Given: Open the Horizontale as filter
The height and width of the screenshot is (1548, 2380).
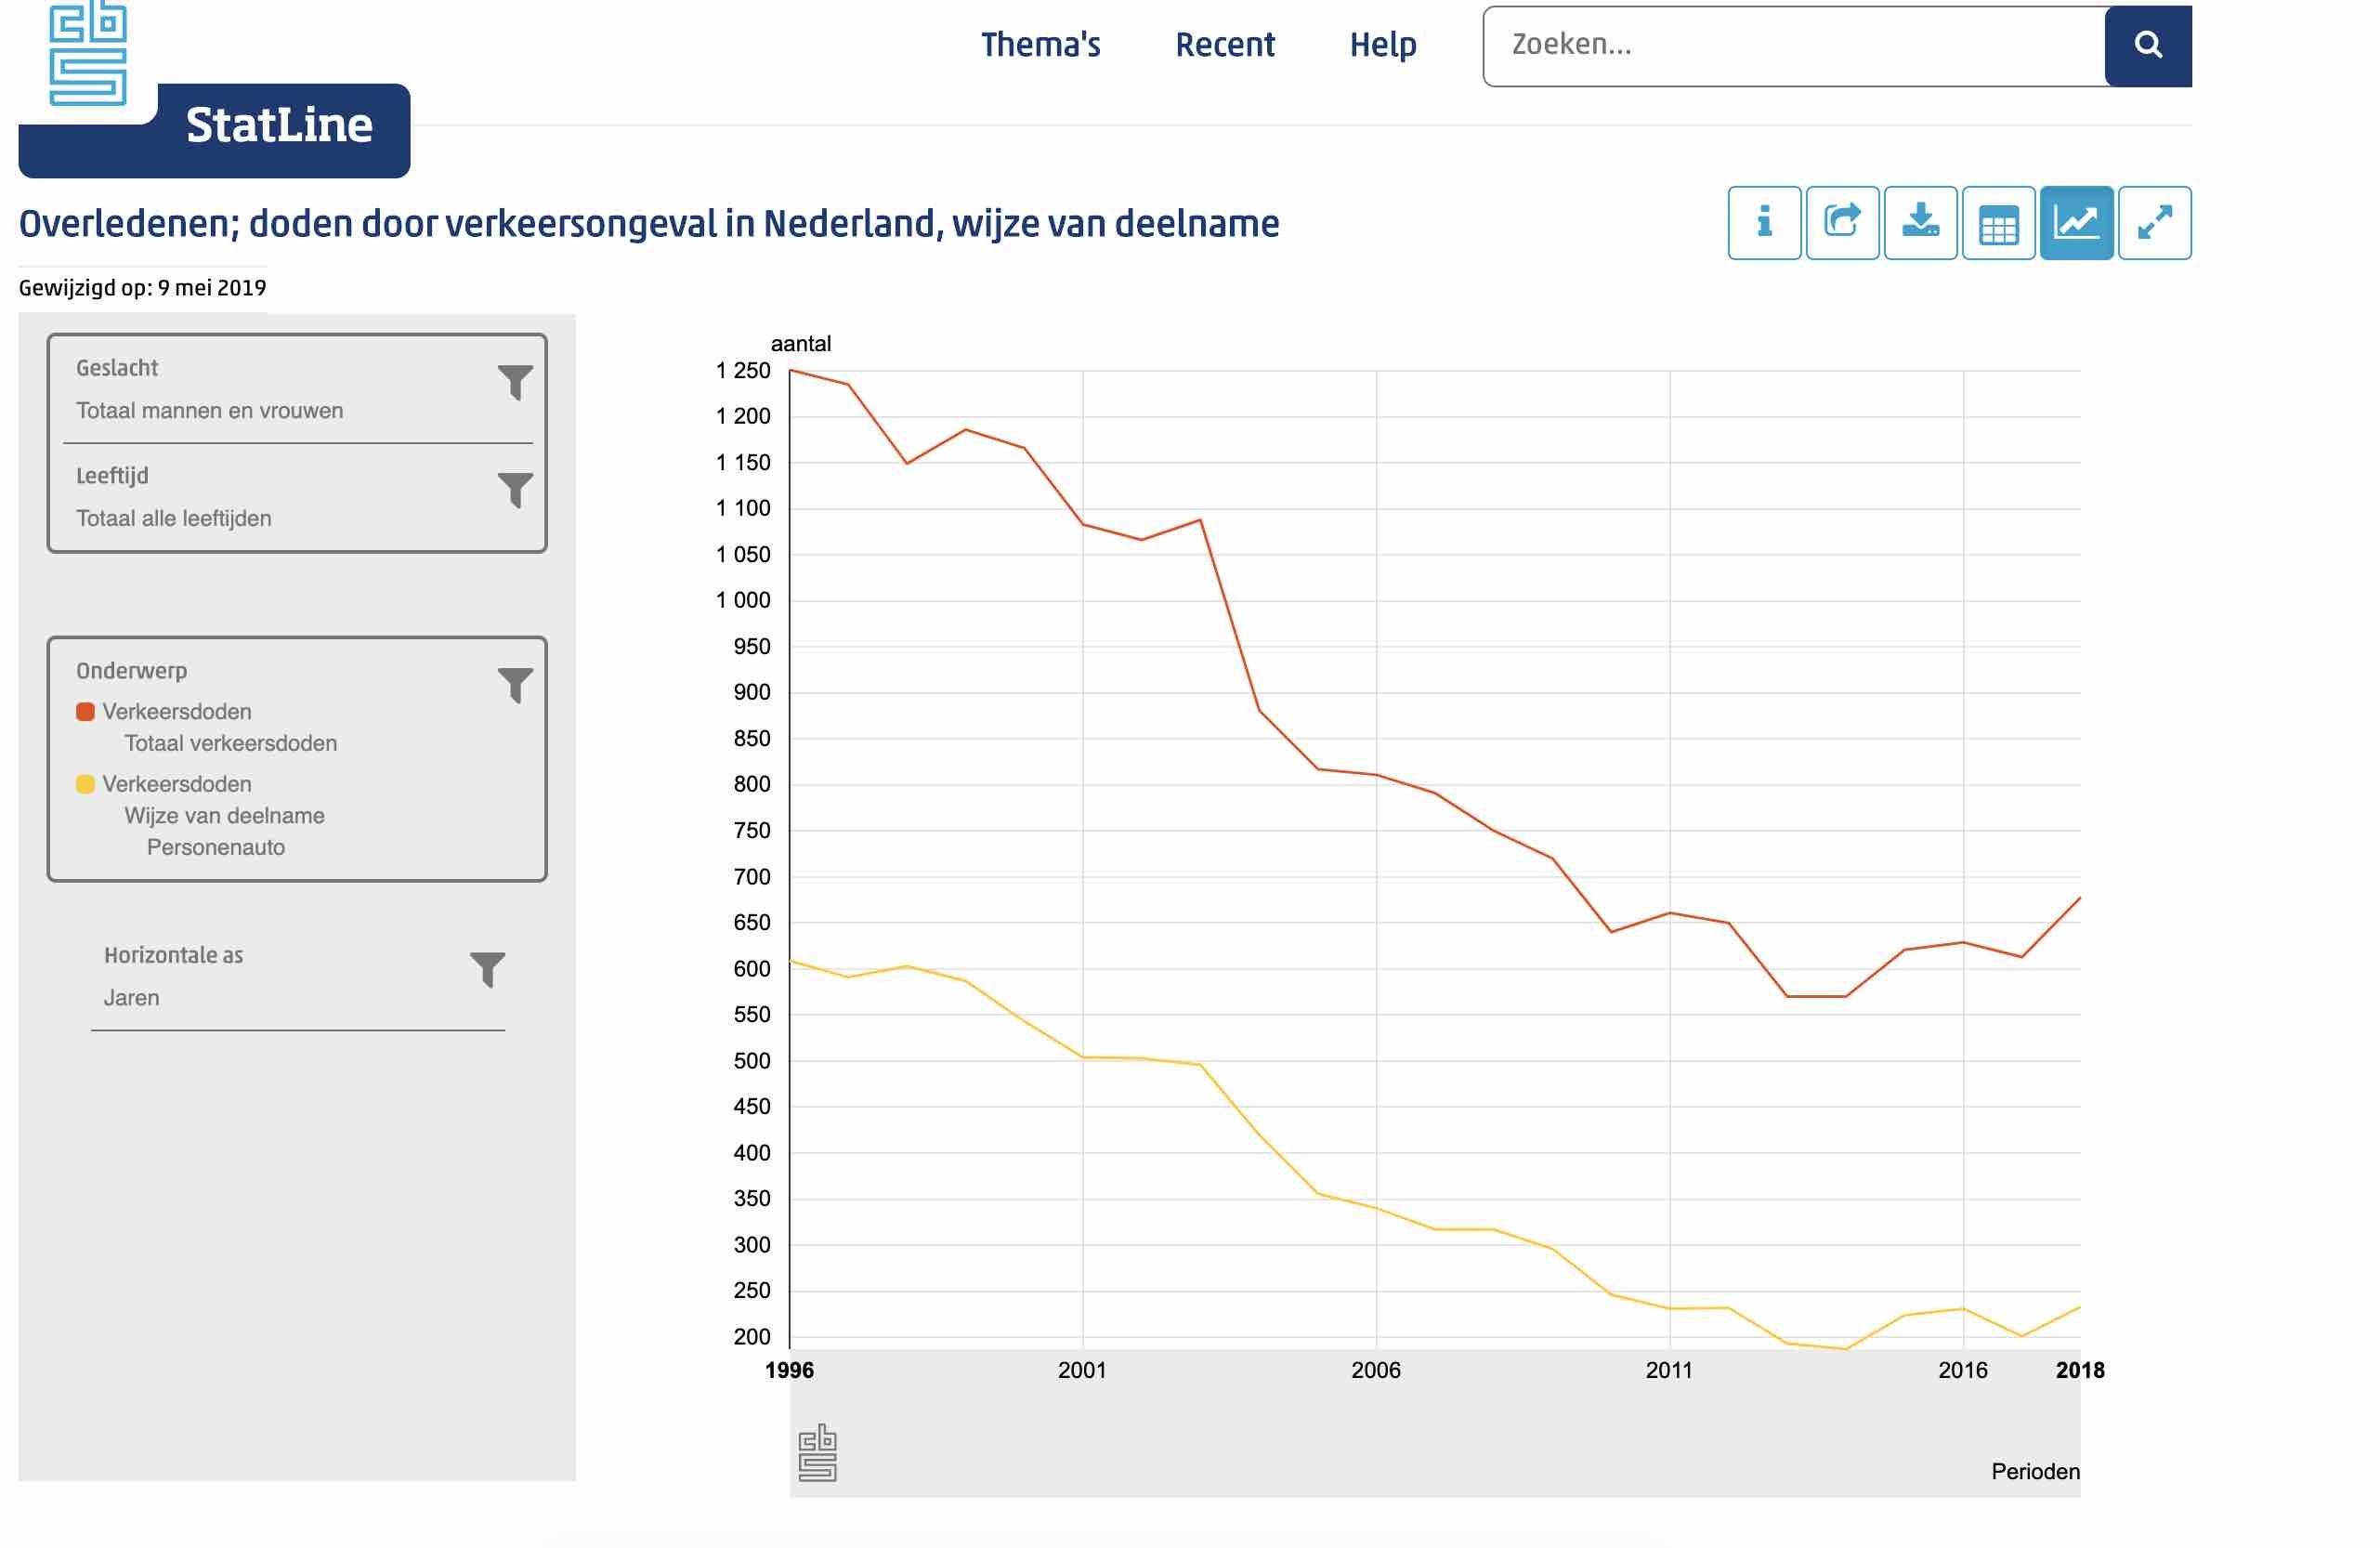Looking at the screenshot, I should pos(487,968).
